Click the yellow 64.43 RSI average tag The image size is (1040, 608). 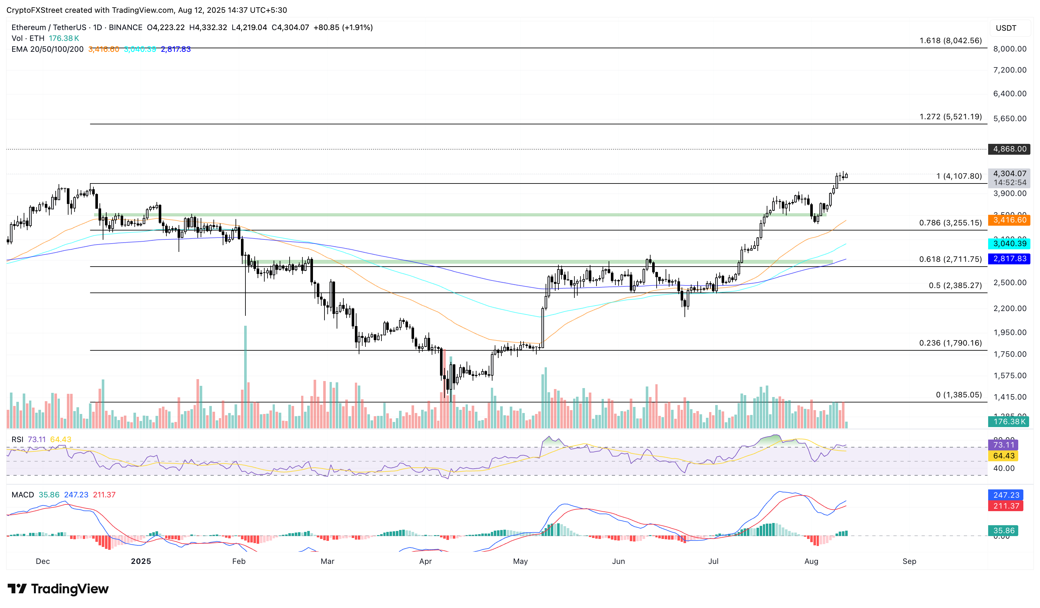[1003, 456]
